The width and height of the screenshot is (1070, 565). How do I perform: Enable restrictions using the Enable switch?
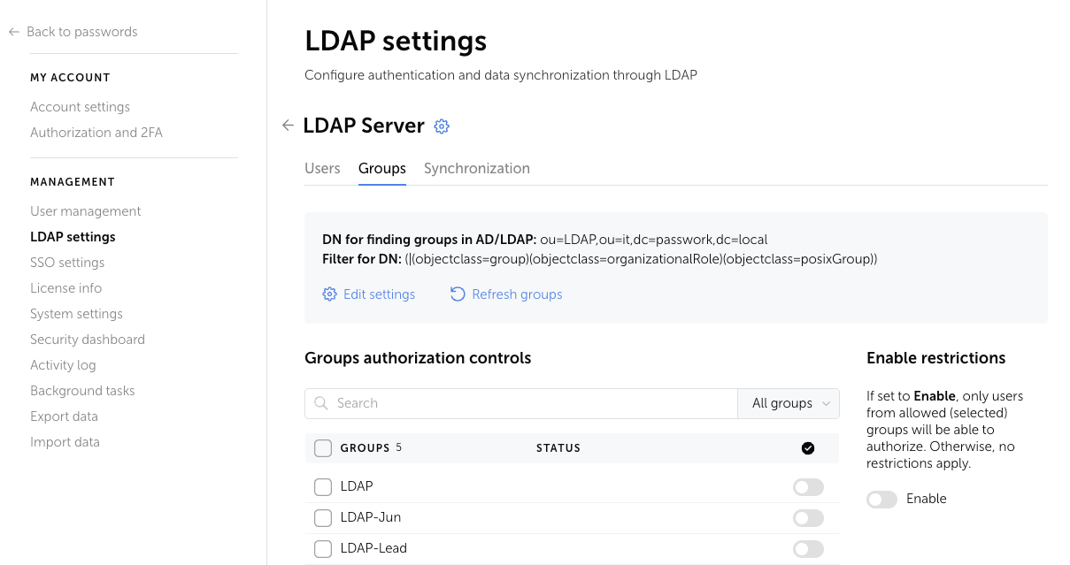(x=881, y=499)
